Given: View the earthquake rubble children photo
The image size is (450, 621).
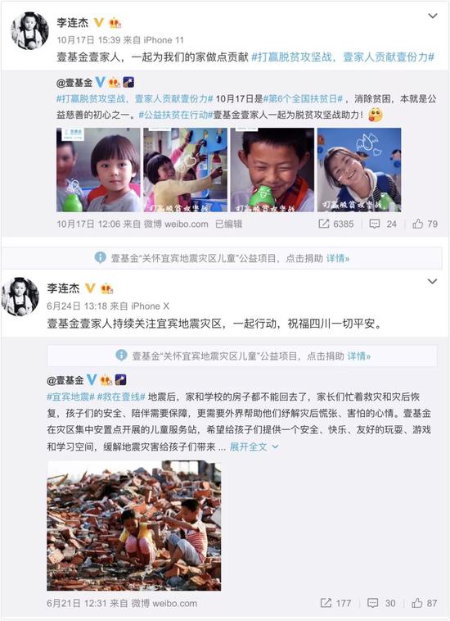Looking at the screenshot, I should click(x=134, y=525).
